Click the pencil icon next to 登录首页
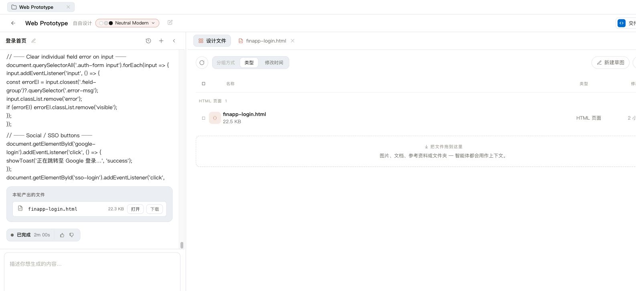 [x=34, y=41]
